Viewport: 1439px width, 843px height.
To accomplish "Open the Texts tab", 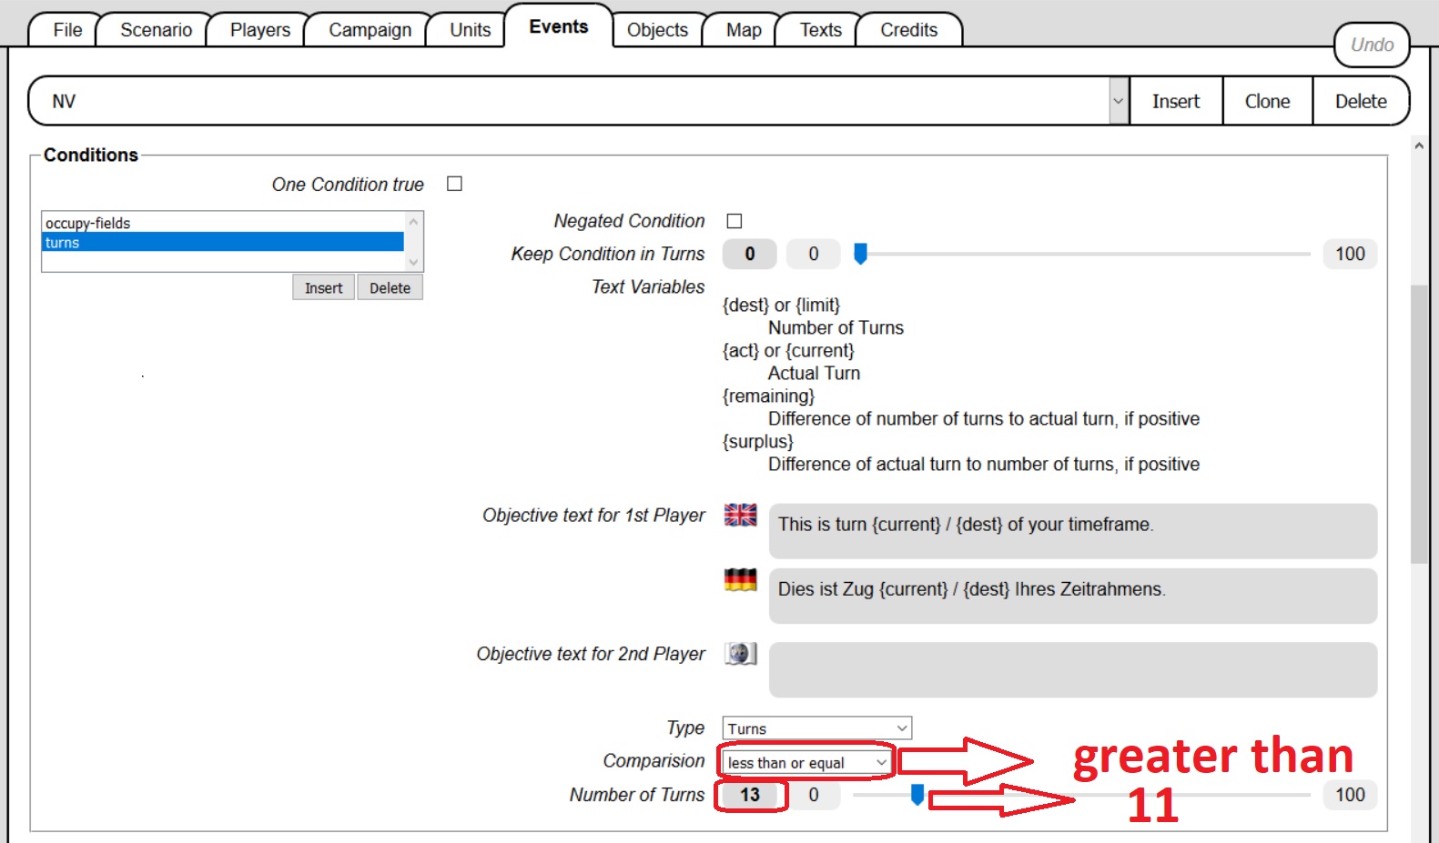I will [820, 30].
